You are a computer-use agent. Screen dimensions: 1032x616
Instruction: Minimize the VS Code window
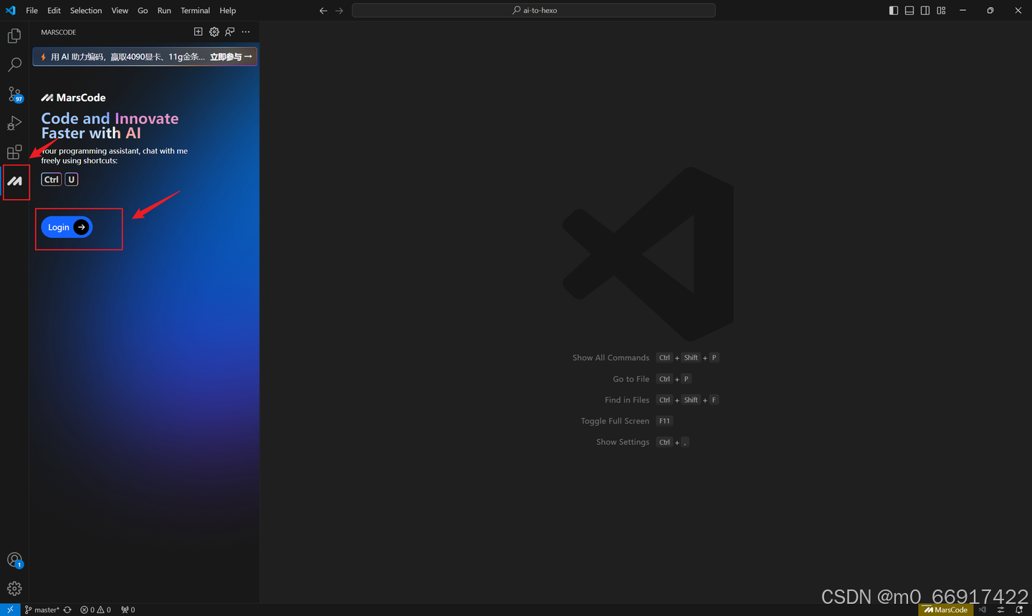pyautogui.click(x=962, y=10)
